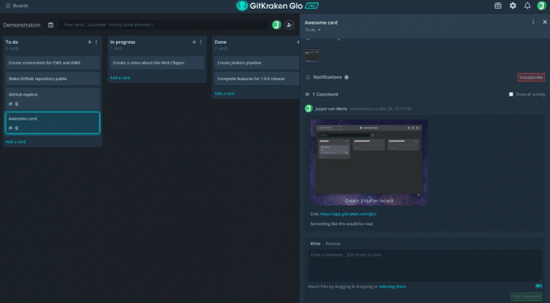Click comment icon on GitHub explore card
Viewport: 550px width, 303px height.
(x=10, y=104)
